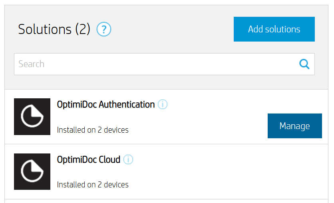Image resolution: width=334 pixels, height=203 pixels.
Task: Open info icon next to OptimiDoc Authentication
Action: (x=163, y=105)
